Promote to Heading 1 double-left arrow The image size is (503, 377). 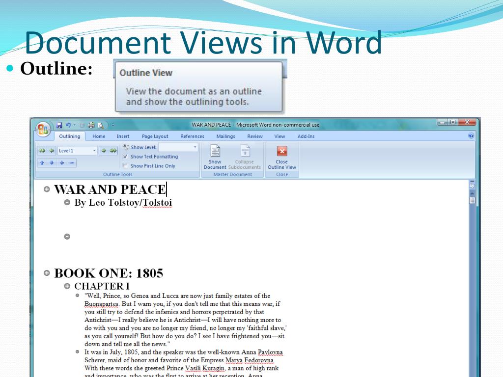tap(42, 150)
